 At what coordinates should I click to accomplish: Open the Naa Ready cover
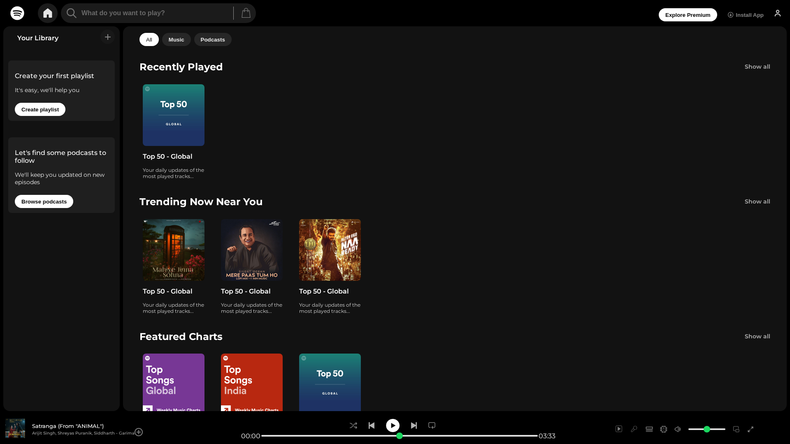[x=330, y=250]
